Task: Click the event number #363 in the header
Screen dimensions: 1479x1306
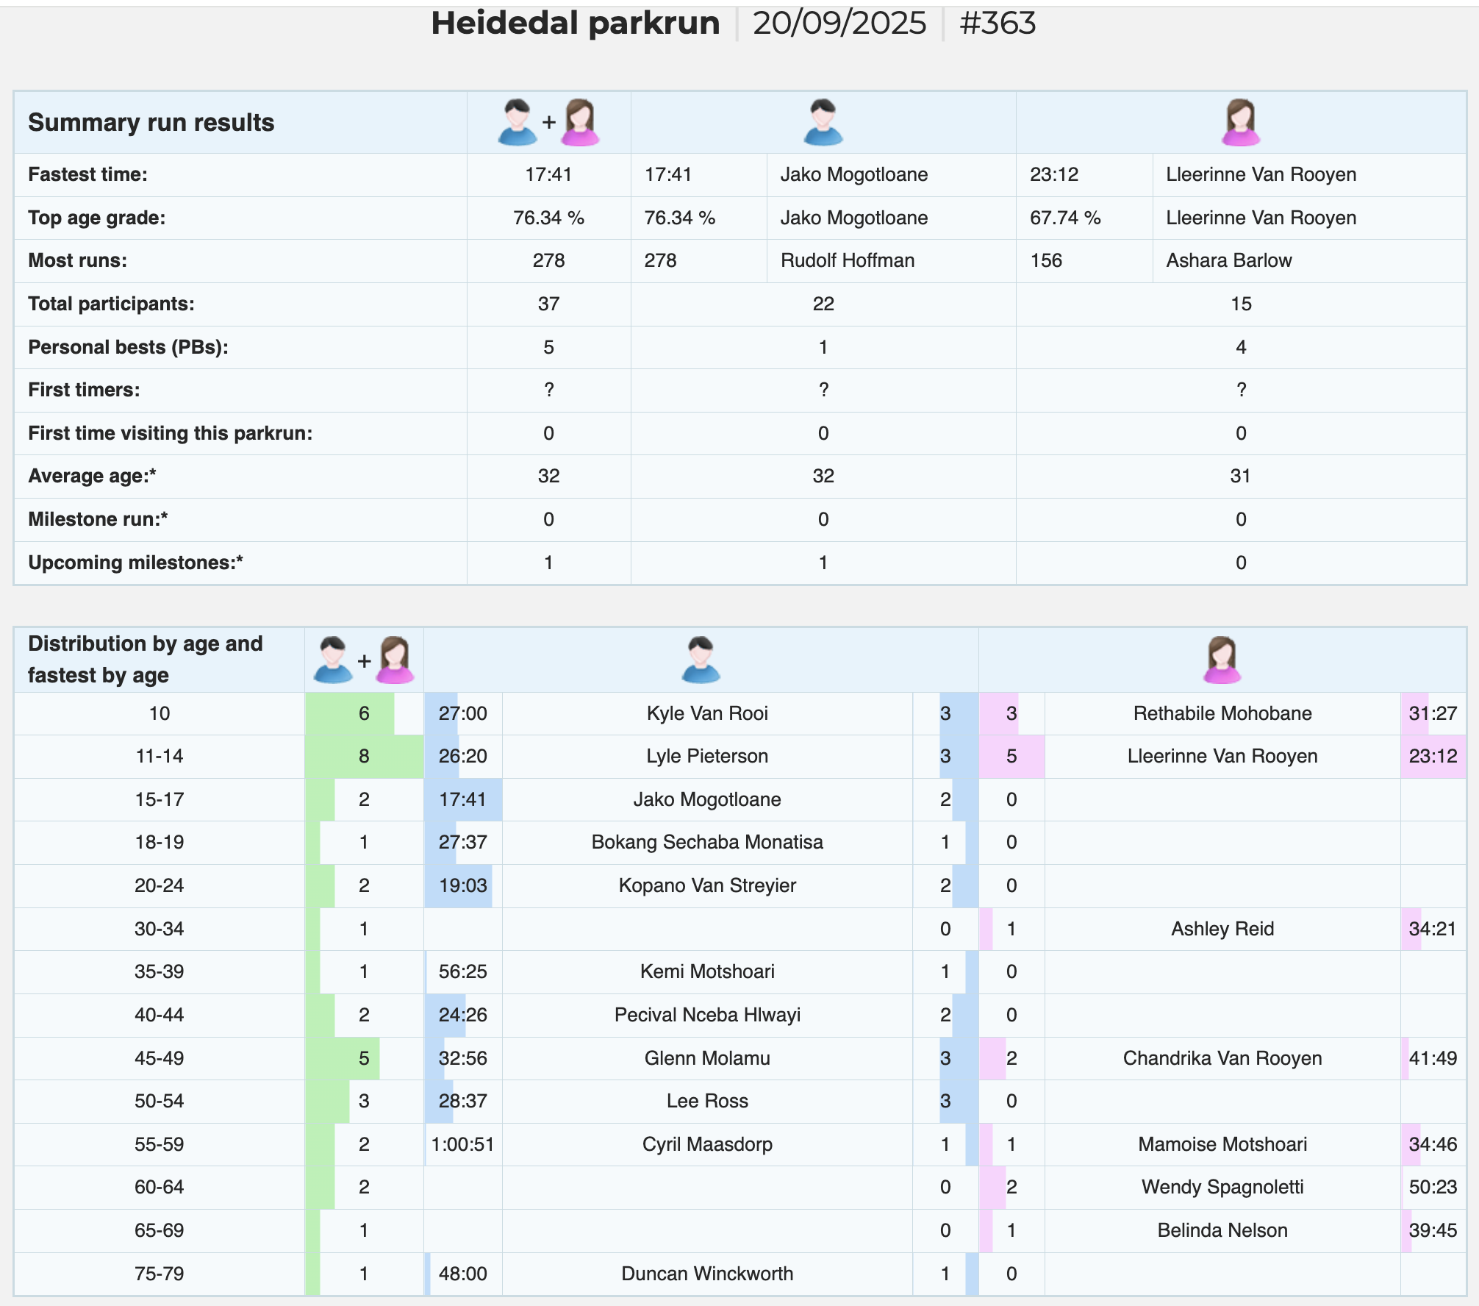Action: 998,23
